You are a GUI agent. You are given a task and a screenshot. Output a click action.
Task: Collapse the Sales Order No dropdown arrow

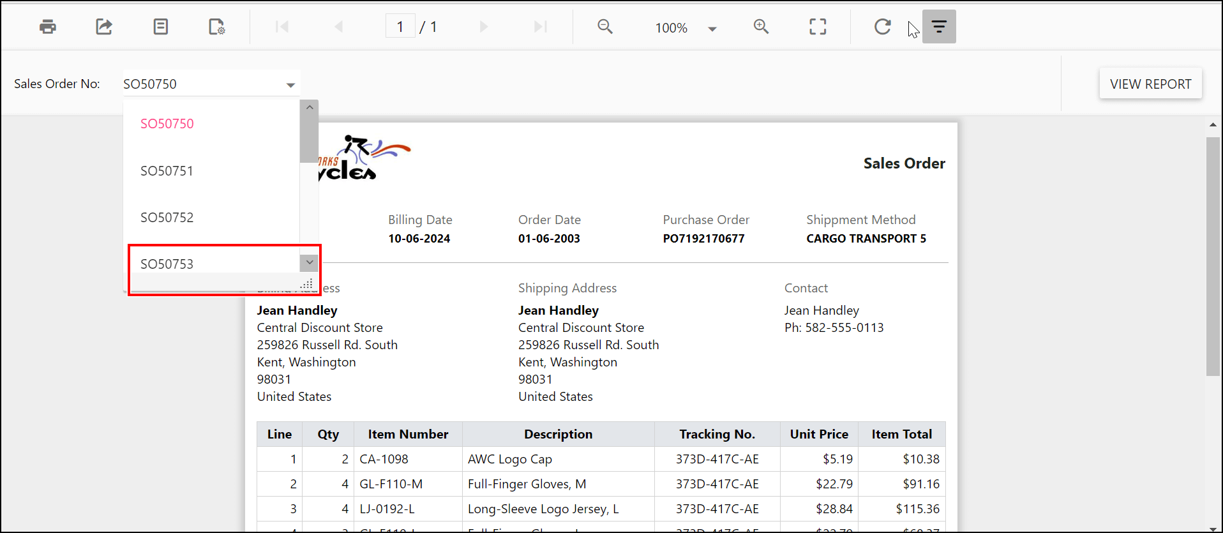290,85
